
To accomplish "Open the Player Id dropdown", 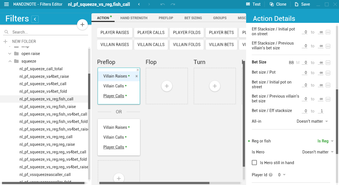I will [x=282, y=175].
